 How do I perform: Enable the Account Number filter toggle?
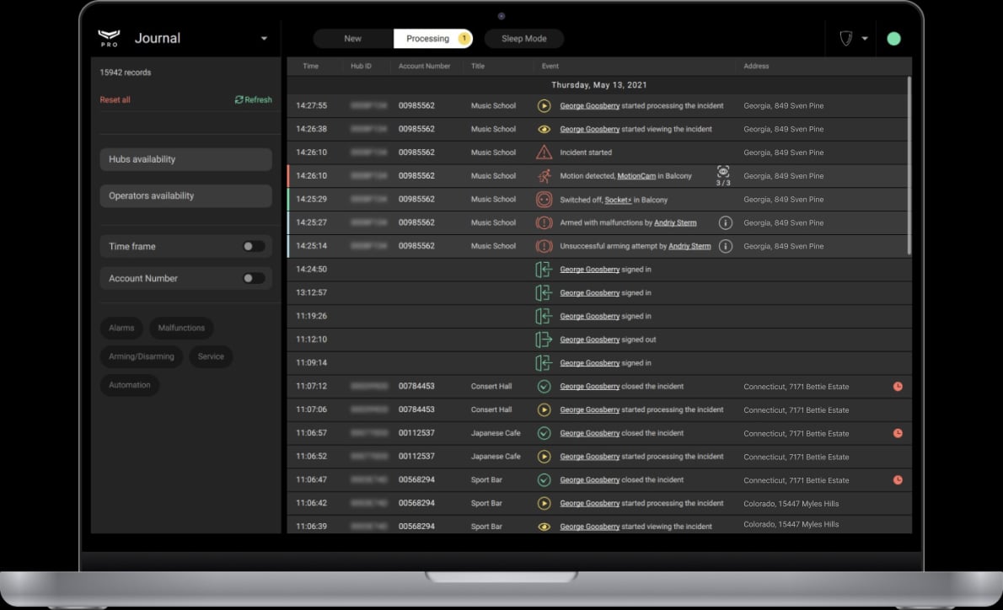[253, 278]
